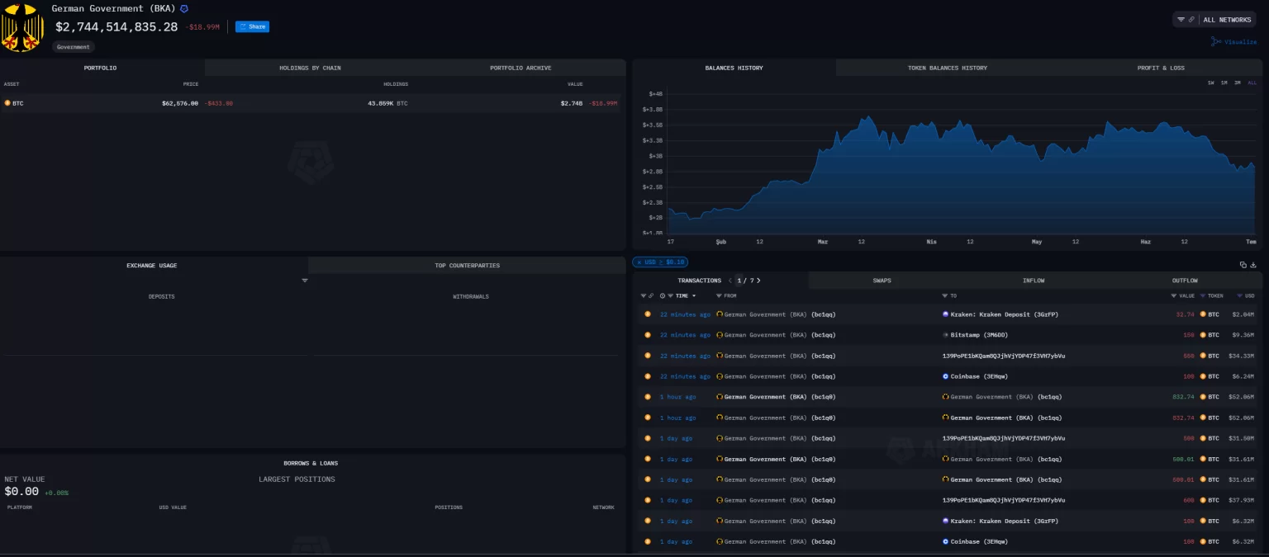1269x557 pixels.
Task: Expand the TIME column sort dropdown
Action: click(694, 295)
